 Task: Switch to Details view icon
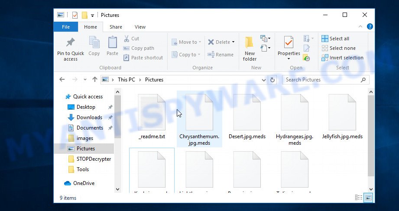tap(359, 198)
